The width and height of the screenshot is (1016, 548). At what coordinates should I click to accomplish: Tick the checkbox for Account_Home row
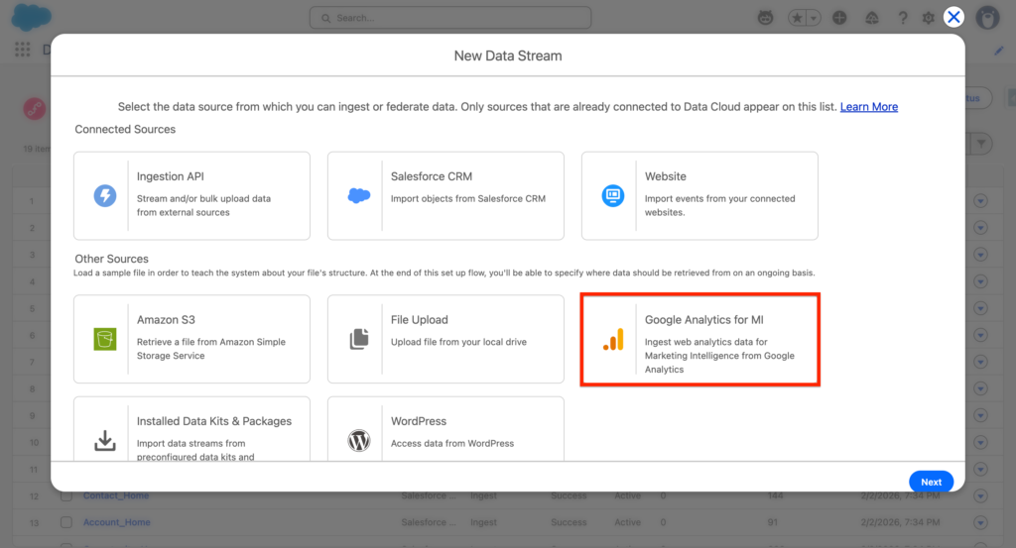[x=66, y=522]
